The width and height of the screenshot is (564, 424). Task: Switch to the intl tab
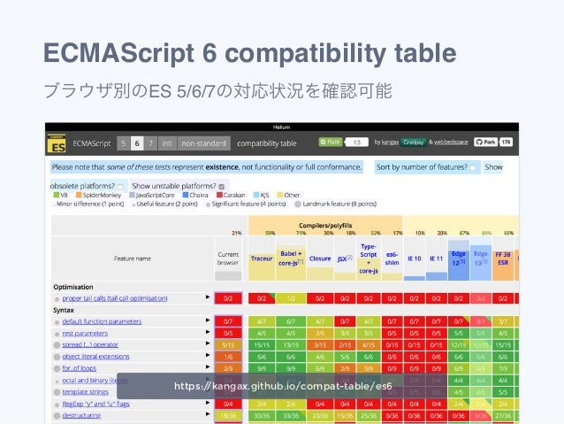point(167,143)
